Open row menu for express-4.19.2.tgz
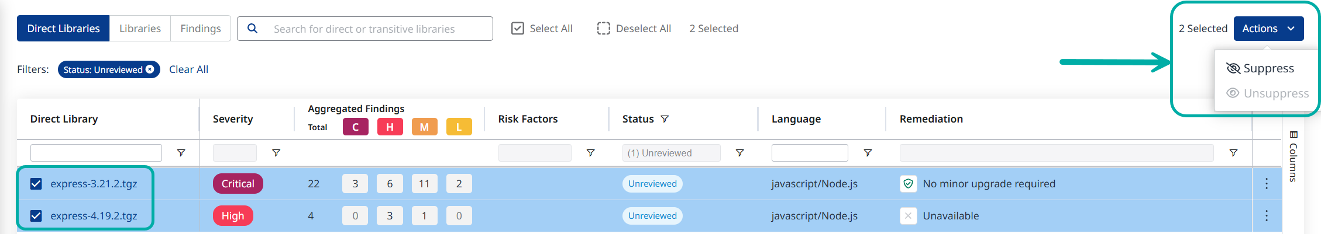 point(1267,216)
